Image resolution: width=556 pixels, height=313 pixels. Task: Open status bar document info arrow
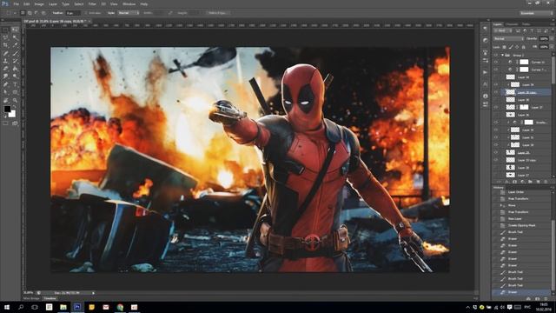(93, 293)
